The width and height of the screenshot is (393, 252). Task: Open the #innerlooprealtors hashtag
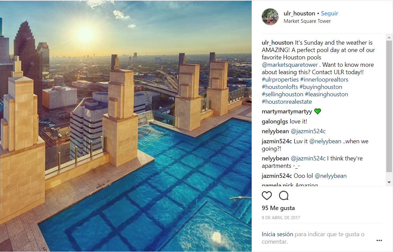[x=324, y=80]
